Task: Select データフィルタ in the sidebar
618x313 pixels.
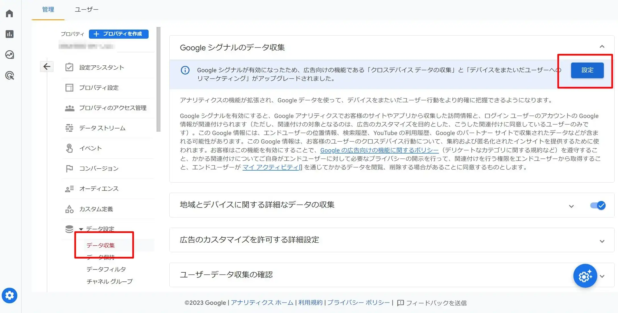Action: coord(106,269)
